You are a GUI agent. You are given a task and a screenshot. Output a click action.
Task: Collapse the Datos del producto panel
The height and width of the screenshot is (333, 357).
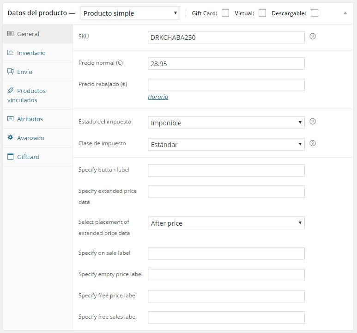(345, 13)
